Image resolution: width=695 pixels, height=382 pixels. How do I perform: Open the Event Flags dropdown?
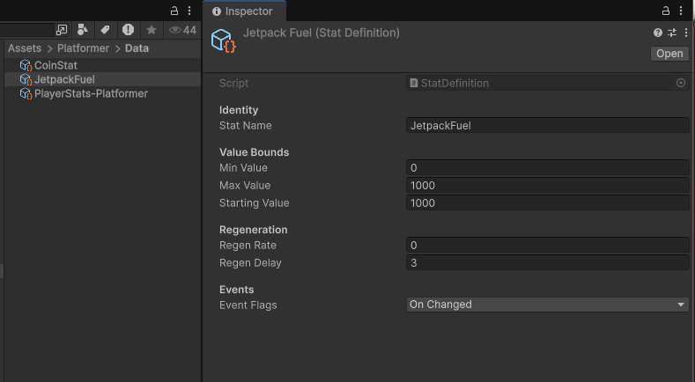coord(547,305)
